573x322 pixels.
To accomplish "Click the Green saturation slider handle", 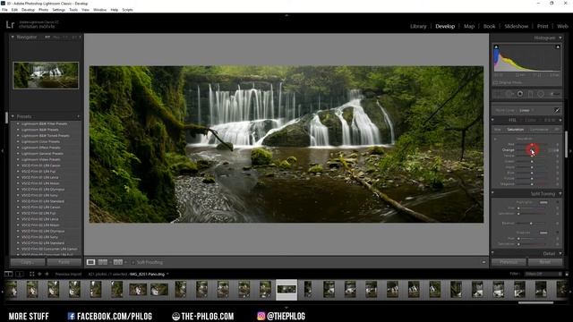I will tap(532, 161).
